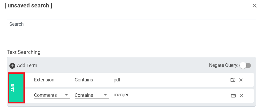Remove the Extension pdf term
261x109 pixels.
tap(241, 80)
